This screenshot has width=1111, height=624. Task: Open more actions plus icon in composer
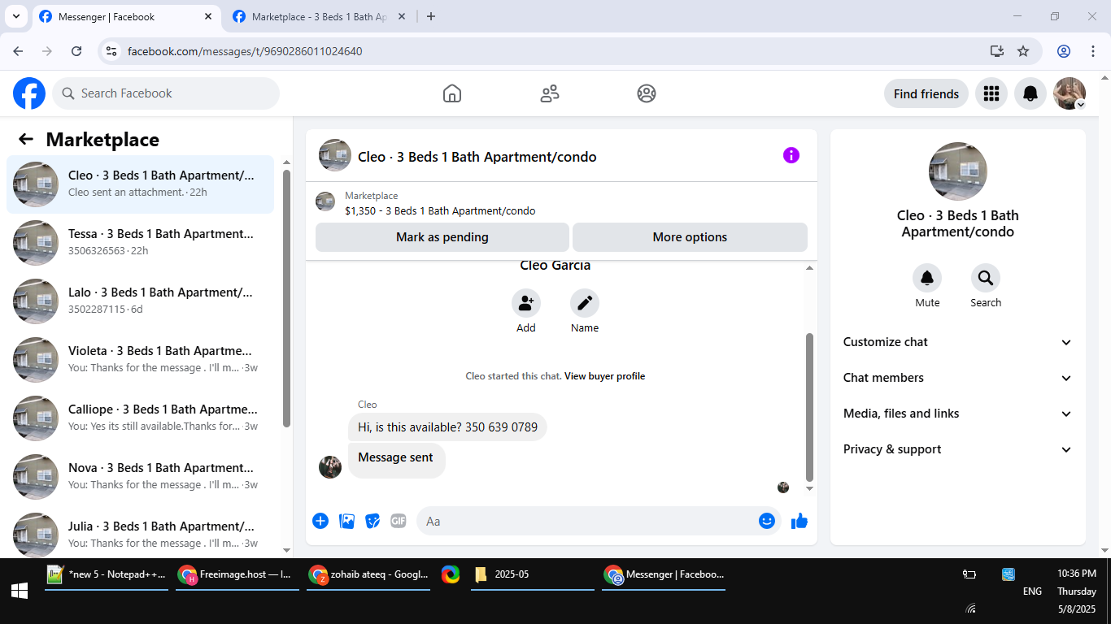(x=320, y=521)
